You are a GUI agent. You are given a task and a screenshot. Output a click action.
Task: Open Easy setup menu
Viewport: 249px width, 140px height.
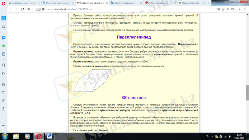coord(245,9)
